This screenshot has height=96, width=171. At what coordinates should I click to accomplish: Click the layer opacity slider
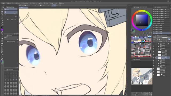(165, 37)
